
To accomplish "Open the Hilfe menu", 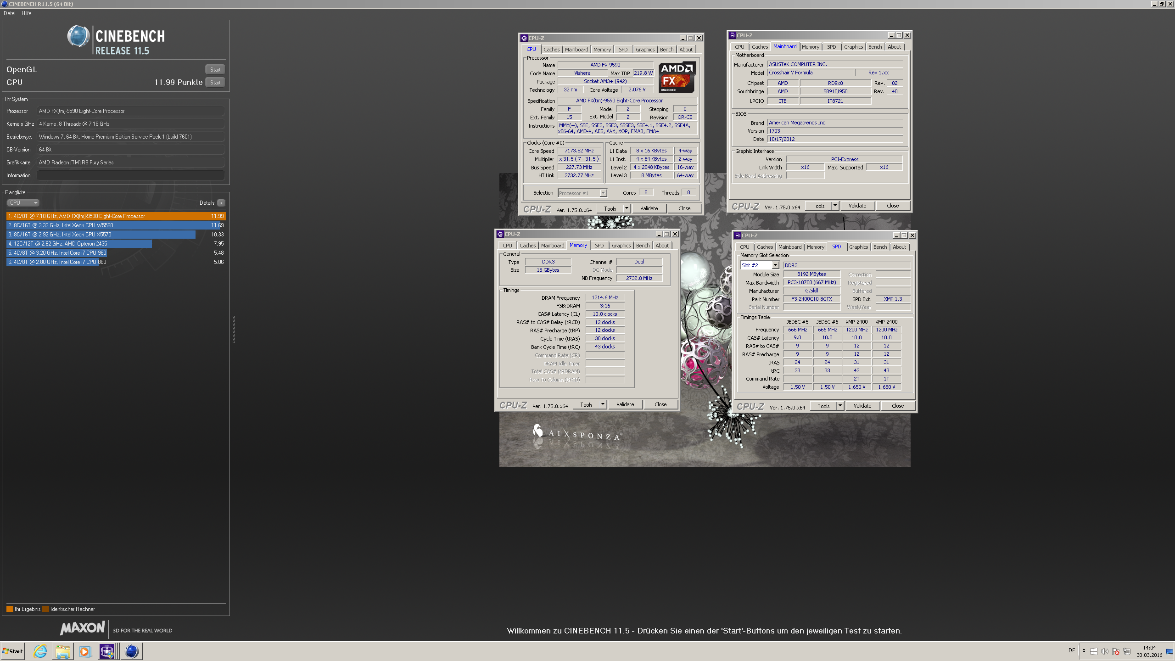I will tap(27, 13).
